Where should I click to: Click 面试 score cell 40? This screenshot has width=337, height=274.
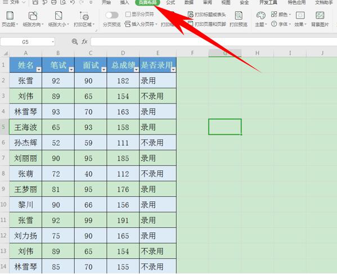(91, 174)
